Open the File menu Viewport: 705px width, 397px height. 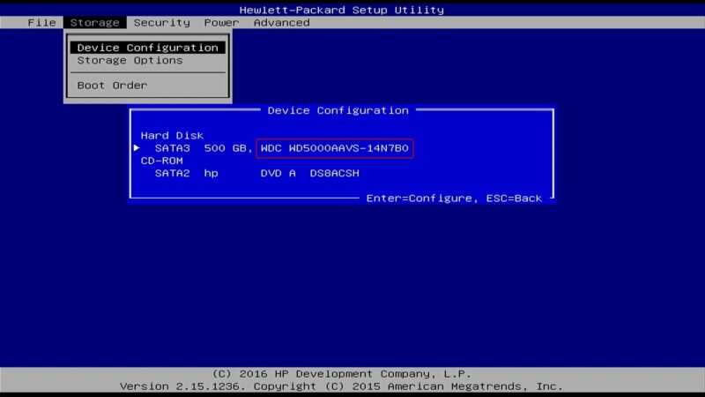point(41,23)
